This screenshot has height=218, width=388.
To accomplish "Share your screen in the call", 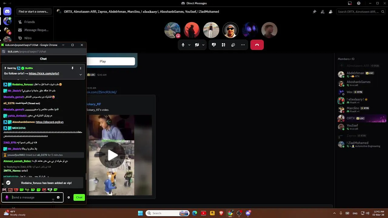I will click(214, 45).
